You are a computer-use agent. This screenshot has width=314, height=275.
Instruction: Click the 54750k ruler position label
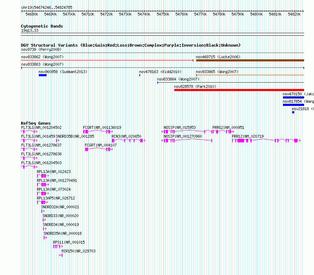point(163,14)
